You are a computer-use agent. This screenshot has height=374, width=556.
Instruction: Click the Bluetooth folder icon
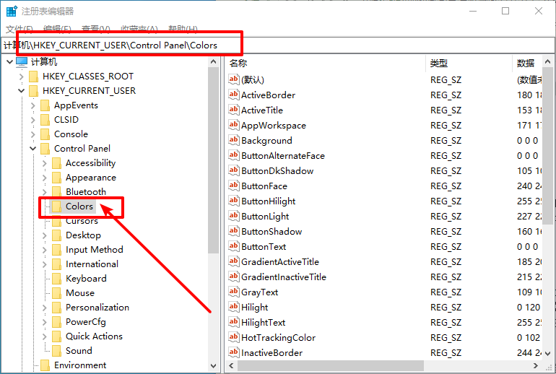[x=57, y=192]
